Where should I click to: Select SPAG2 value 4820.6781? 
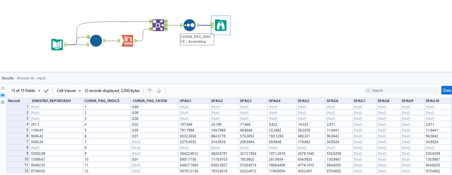(x=224, y=153)
